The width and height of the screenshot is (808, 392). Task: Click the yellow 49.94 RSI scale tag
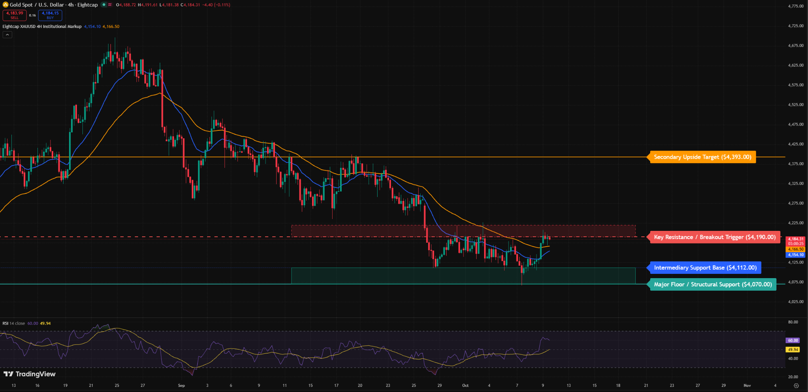pyautogui.click(x=793, y=350)
